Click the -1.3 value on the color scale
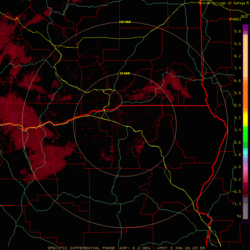The image size is (250, 250). click(x=236, y=204)
